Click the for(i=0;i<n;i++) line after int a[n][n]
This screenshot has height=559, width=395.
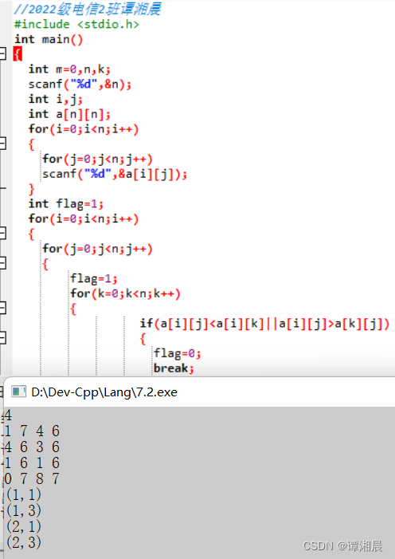pyautogui.click(x=84, y=129)
